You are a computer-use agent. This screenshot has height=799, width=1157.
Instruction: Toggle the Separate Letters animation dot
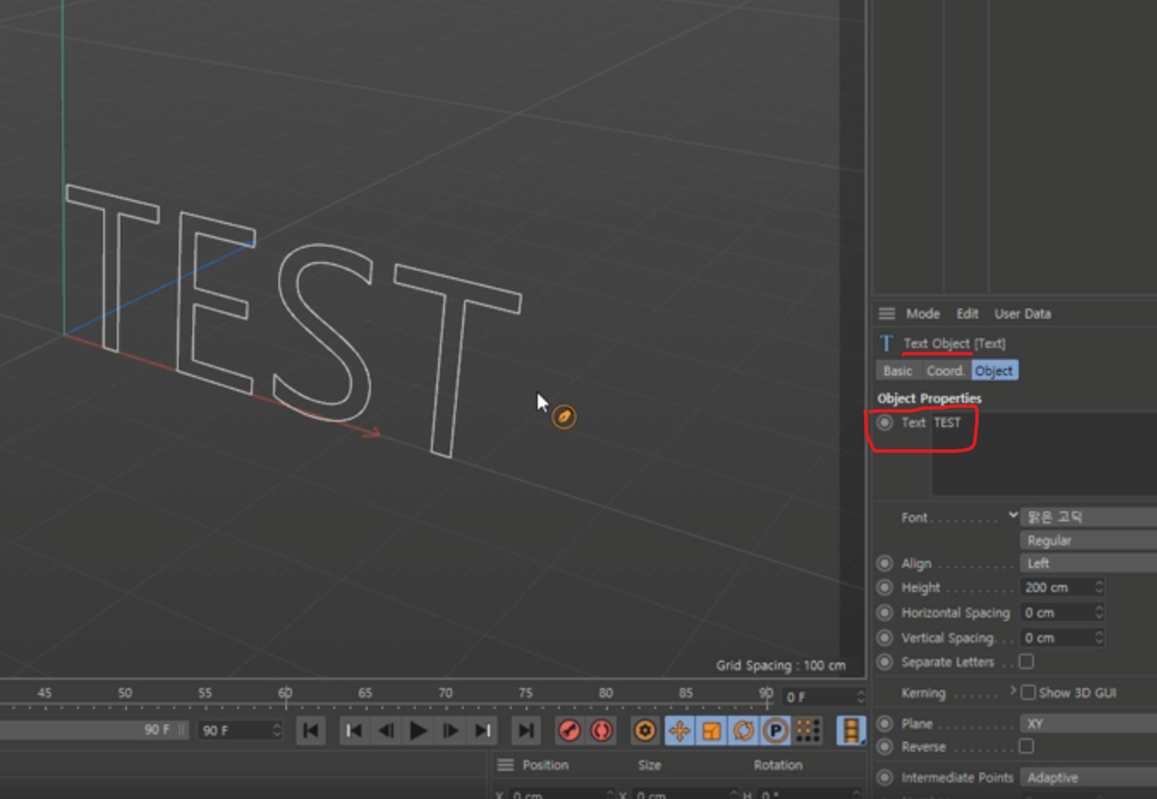[x=884, y=662]
